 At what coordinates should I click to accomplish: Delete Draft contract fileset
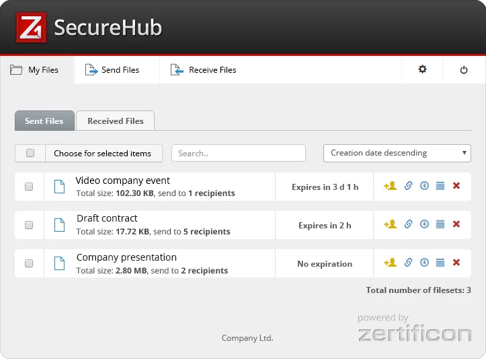pyautogui.click(x=456, y=224)
